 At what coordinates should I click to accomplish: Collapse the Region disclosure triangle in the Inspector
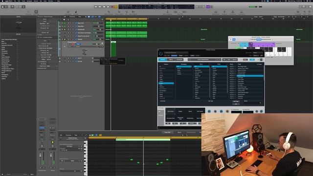pos(38,17)
